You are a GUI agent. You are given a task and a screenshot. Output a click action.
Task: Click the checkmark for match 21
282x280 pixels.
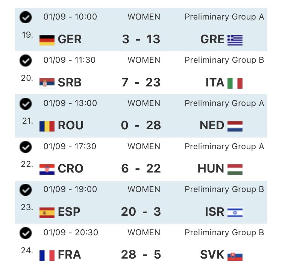26,104
